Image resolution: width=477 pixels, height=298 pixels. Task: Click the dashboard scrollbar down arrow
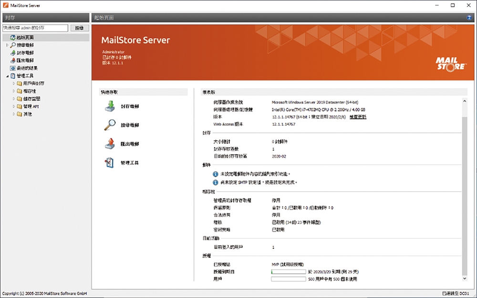click(465, 278)
